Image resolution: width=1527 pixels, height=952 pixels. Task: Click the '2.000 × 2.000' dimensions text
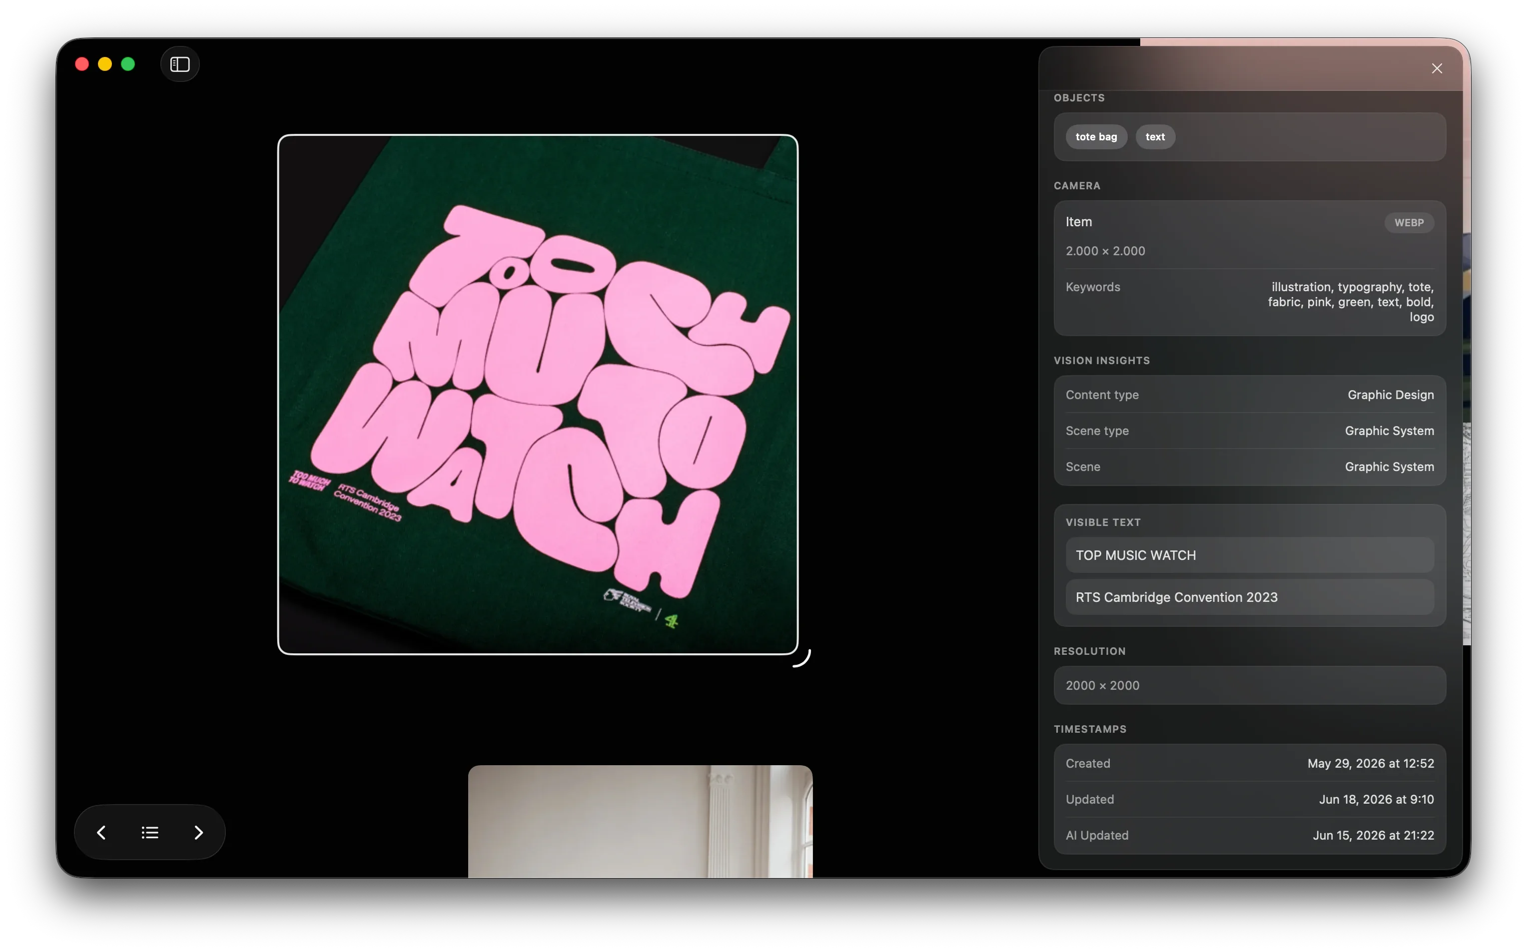1105,251
